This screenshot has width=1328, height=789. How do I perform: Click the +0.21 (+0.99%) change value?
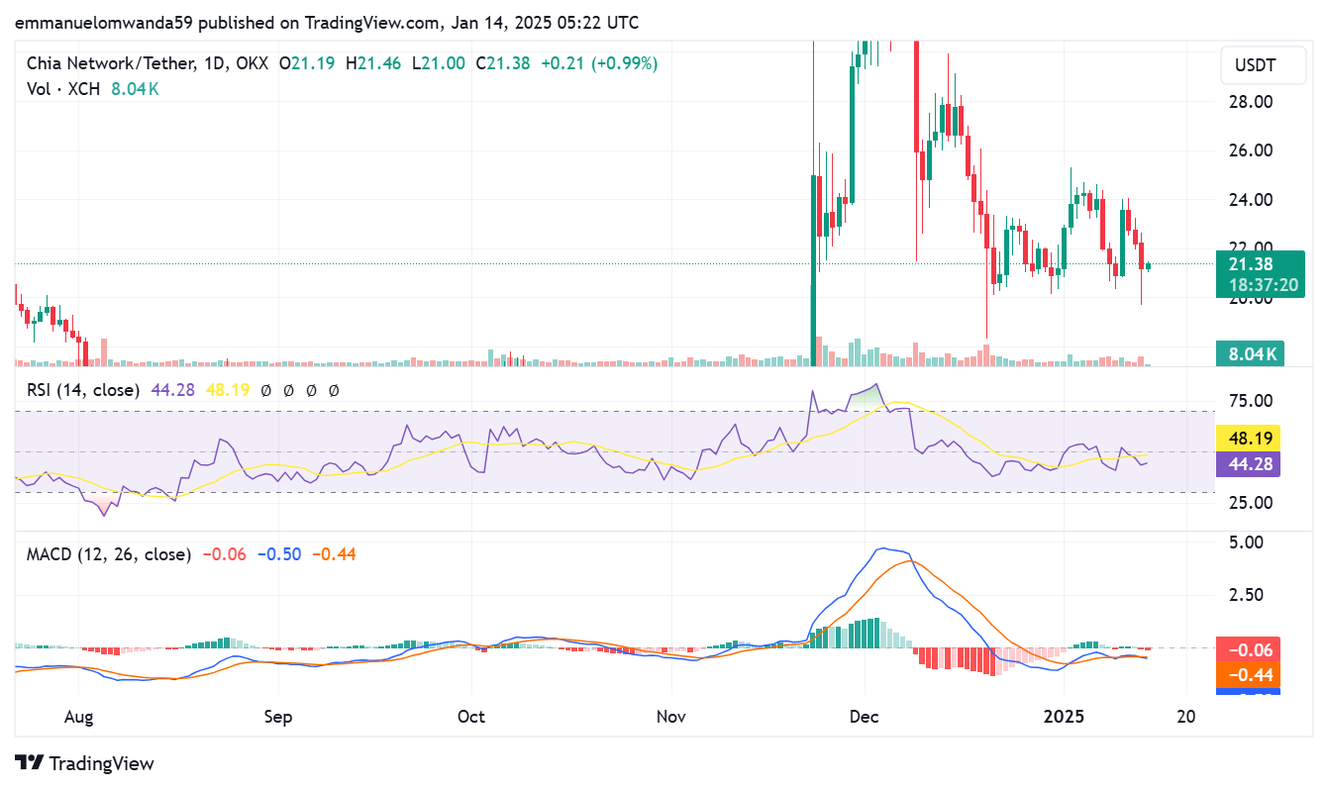[598, 63]
